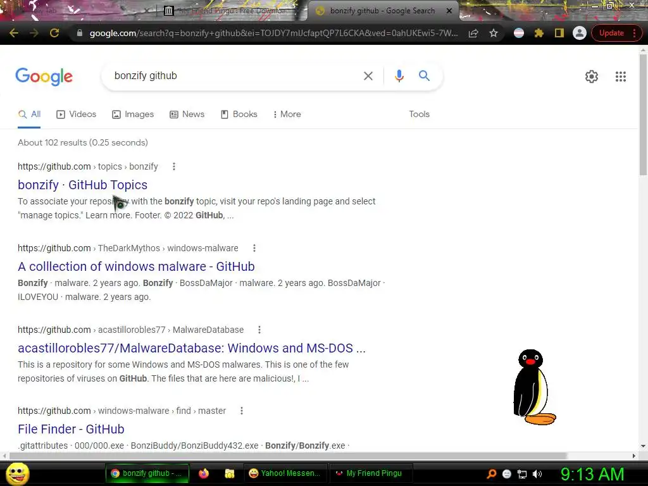
Task: Switch to the News tab
Action: tap(187, 115)
